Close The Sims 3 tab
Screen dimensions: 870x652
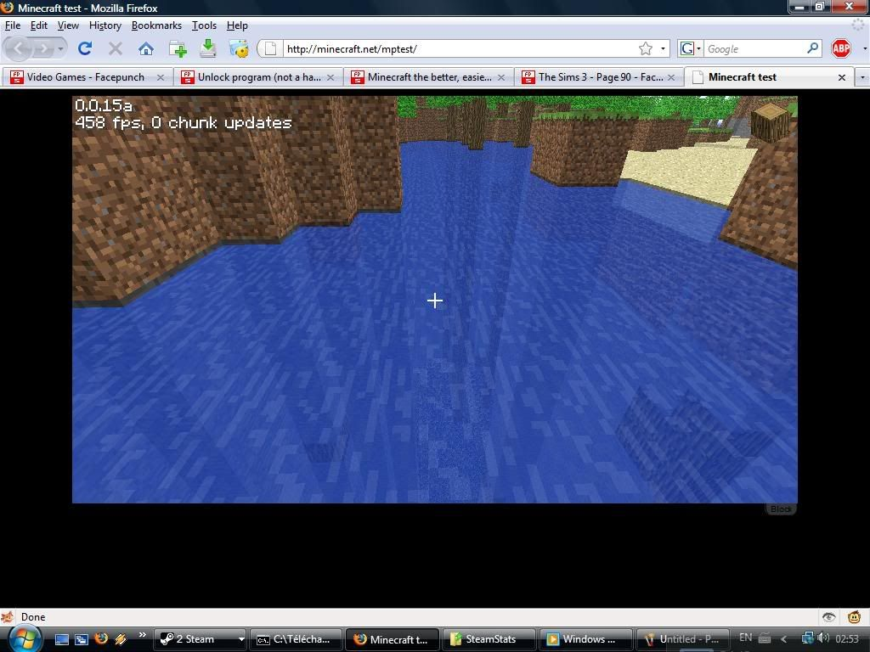[671, 77]
